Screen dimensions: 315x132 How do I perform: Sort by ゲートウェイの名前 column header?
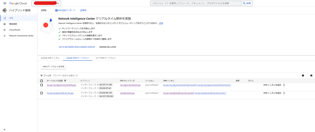click(56, 81)
